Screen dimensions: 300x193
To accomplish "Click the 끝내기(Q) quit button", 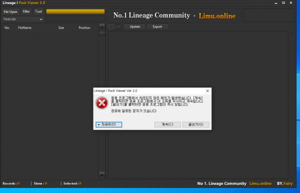I will [195, 124].
